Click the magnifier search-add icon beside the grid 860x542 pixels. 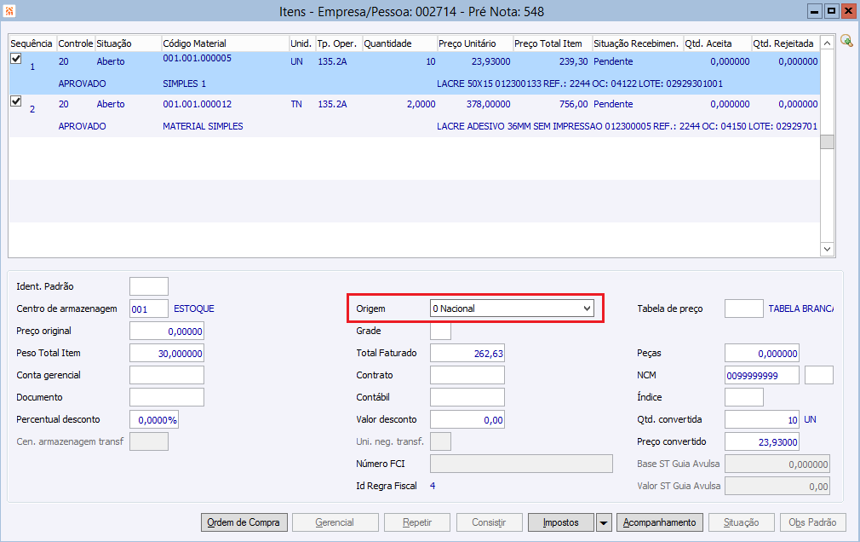click(x=846, y=41)
